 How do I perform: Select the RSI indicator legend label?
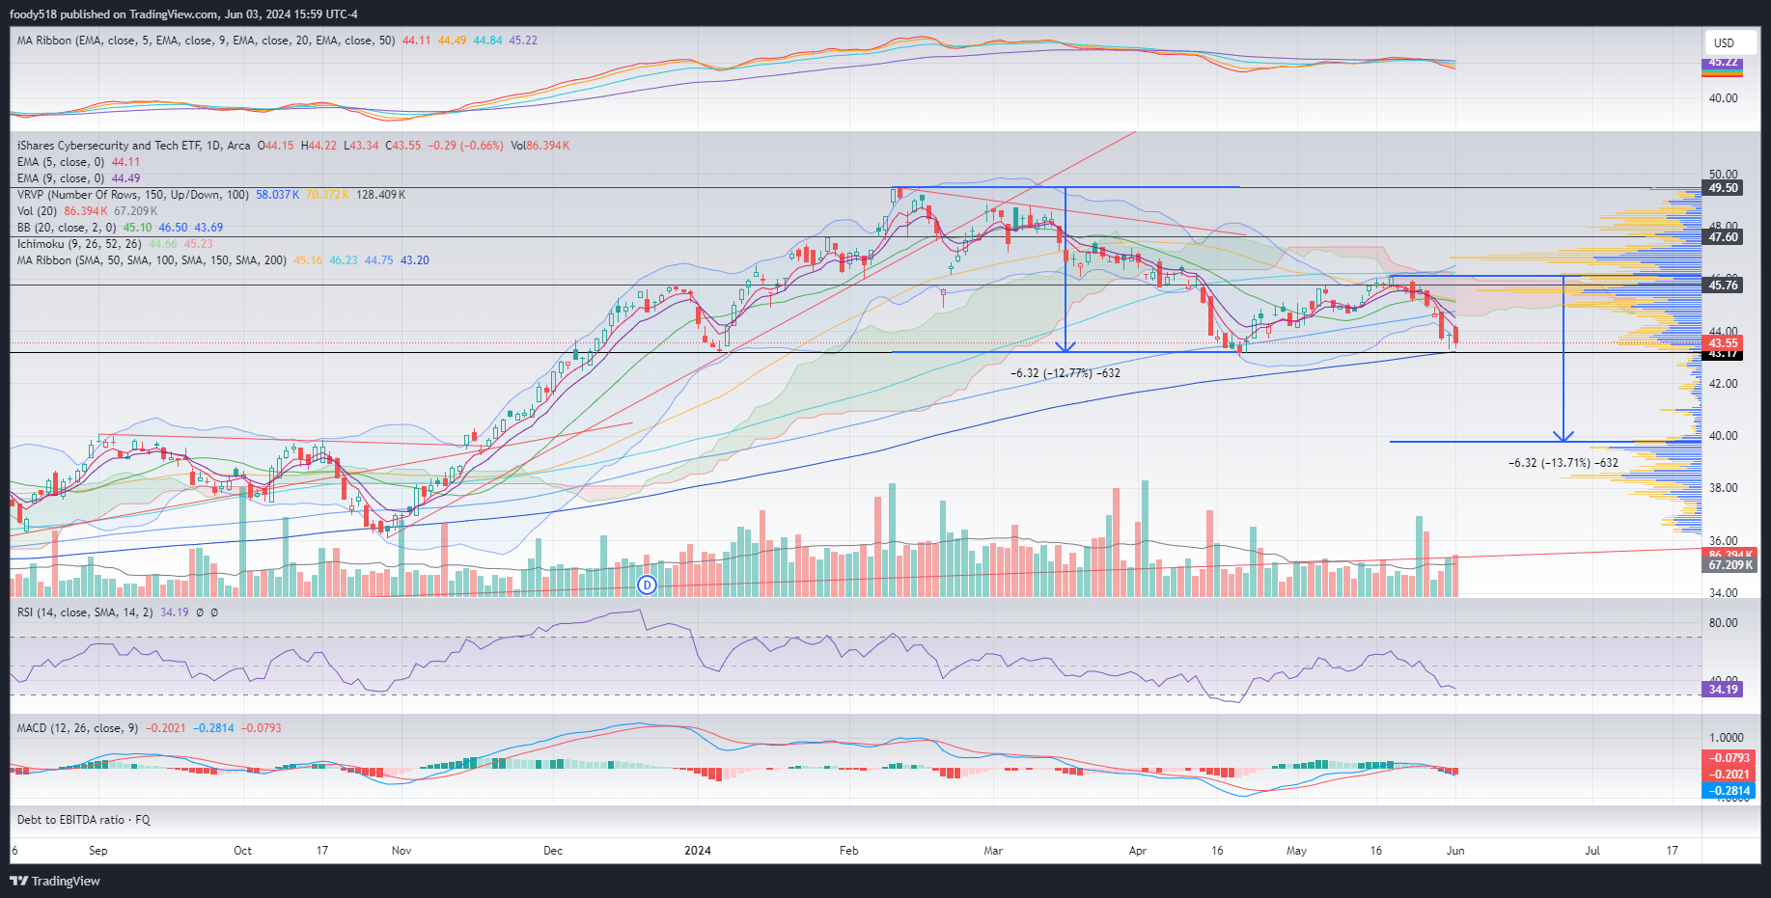84,612
